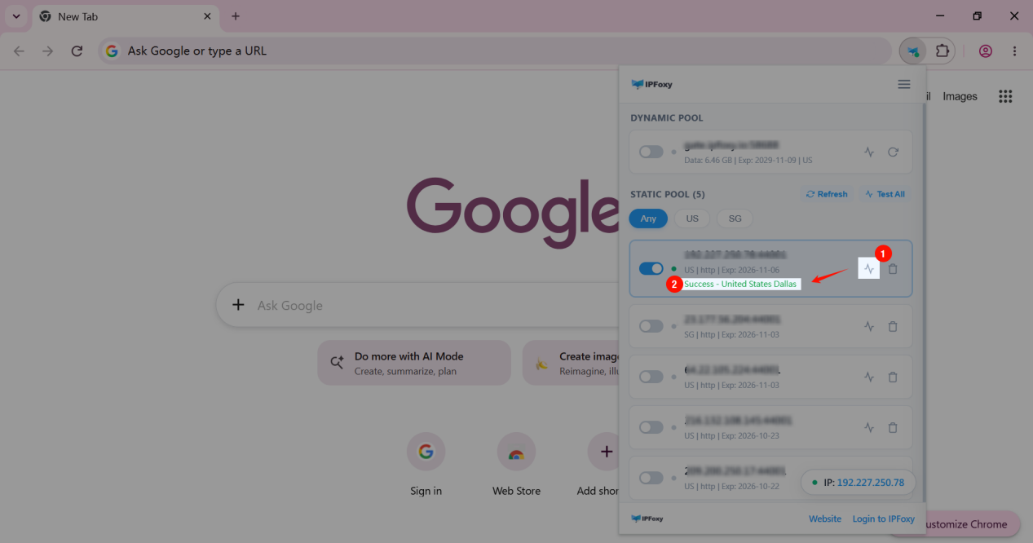The height and width of the screenshot is (543, 1033).
Task: Open the IPFoxy Website link
Action: [825, 519]
